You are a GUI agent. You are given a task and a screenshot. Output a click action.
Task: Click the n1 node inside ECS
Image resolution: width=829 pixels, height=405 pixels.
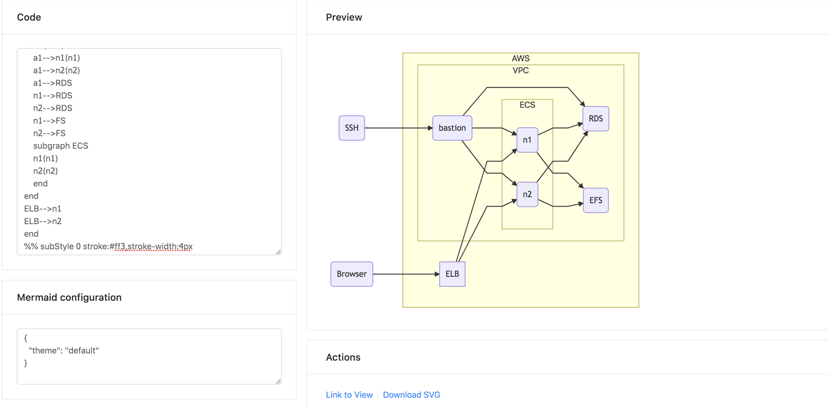527,140
